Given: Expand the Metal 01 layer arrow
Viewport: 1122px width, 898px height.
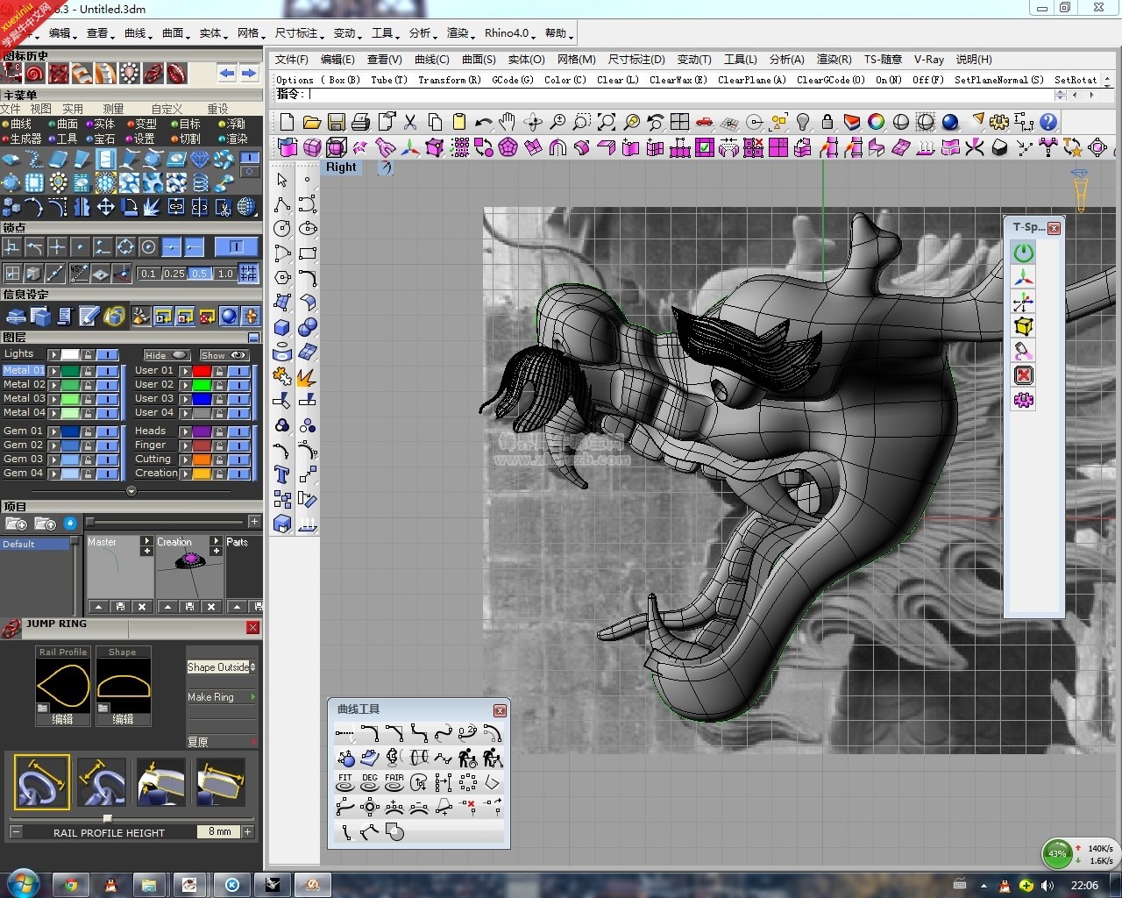Looking at the screenshot, I should tap(53, 371).
